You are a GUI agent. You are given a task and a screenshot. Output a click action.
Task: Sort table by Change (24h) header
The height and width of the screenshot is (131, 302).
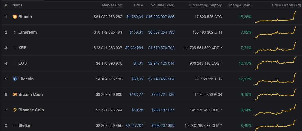[x=239, y=5]
